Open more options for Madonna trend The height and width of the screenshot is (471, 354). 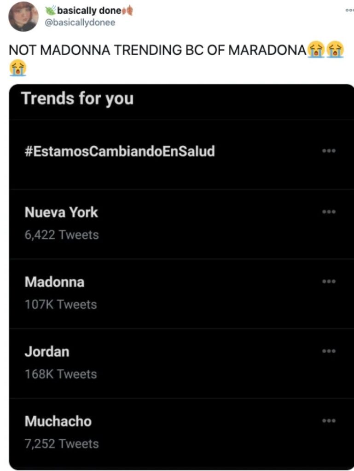[329, 281]
